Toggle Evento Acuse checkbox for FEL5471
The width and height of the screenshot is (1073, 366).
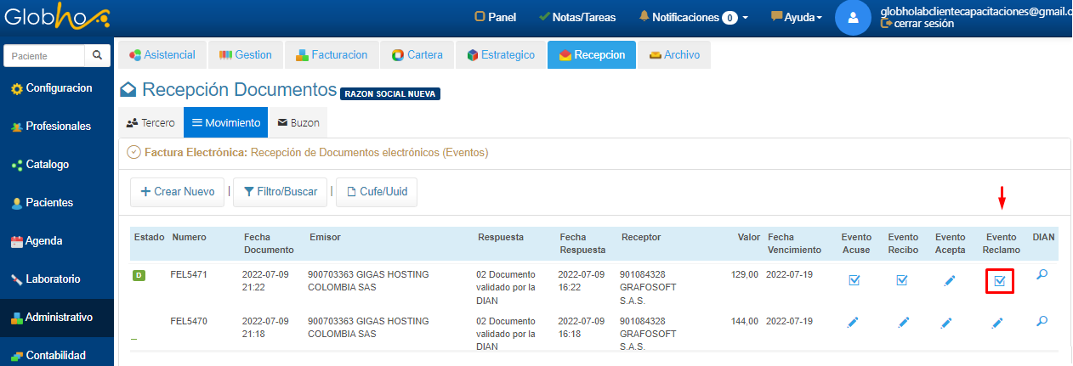point(854,281)
